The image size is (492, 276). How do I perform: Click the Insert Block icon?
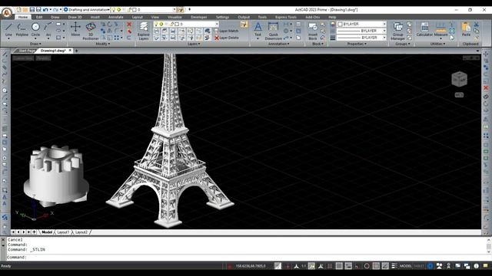pos(313,31)
